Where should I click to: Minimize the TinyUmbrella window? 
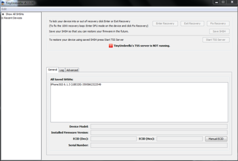click(217, 2)
